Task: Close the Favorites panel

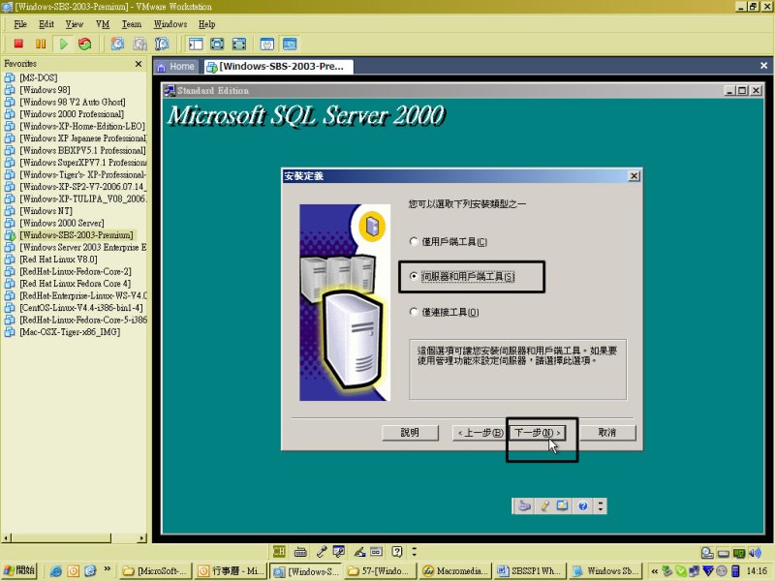Action: [139, 64]
